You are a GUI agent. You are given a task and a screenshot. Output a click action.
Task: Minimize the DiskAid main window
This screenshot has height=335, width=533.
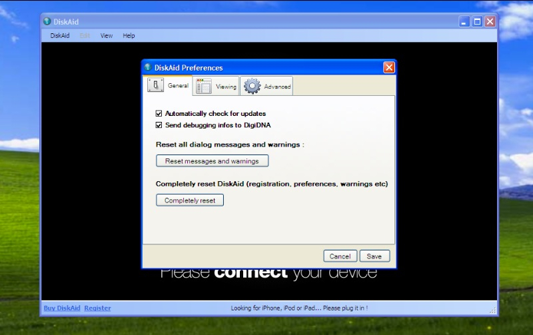click(464, 21)
